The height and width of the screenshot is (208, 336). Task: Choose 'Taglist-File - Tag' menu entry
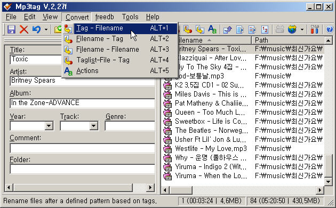pos(120,60)
